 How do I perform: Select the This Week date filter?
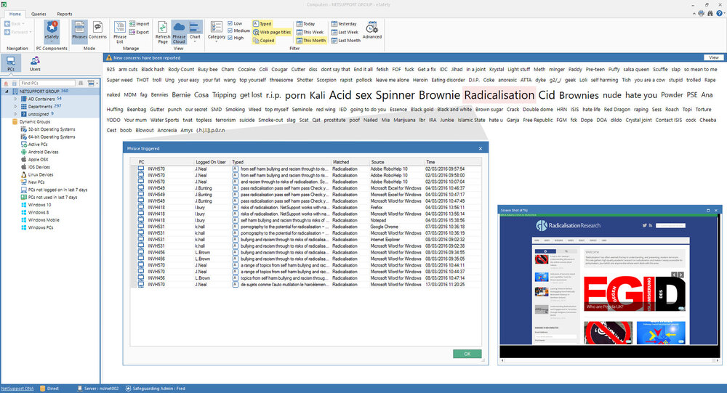coord(310,32)
